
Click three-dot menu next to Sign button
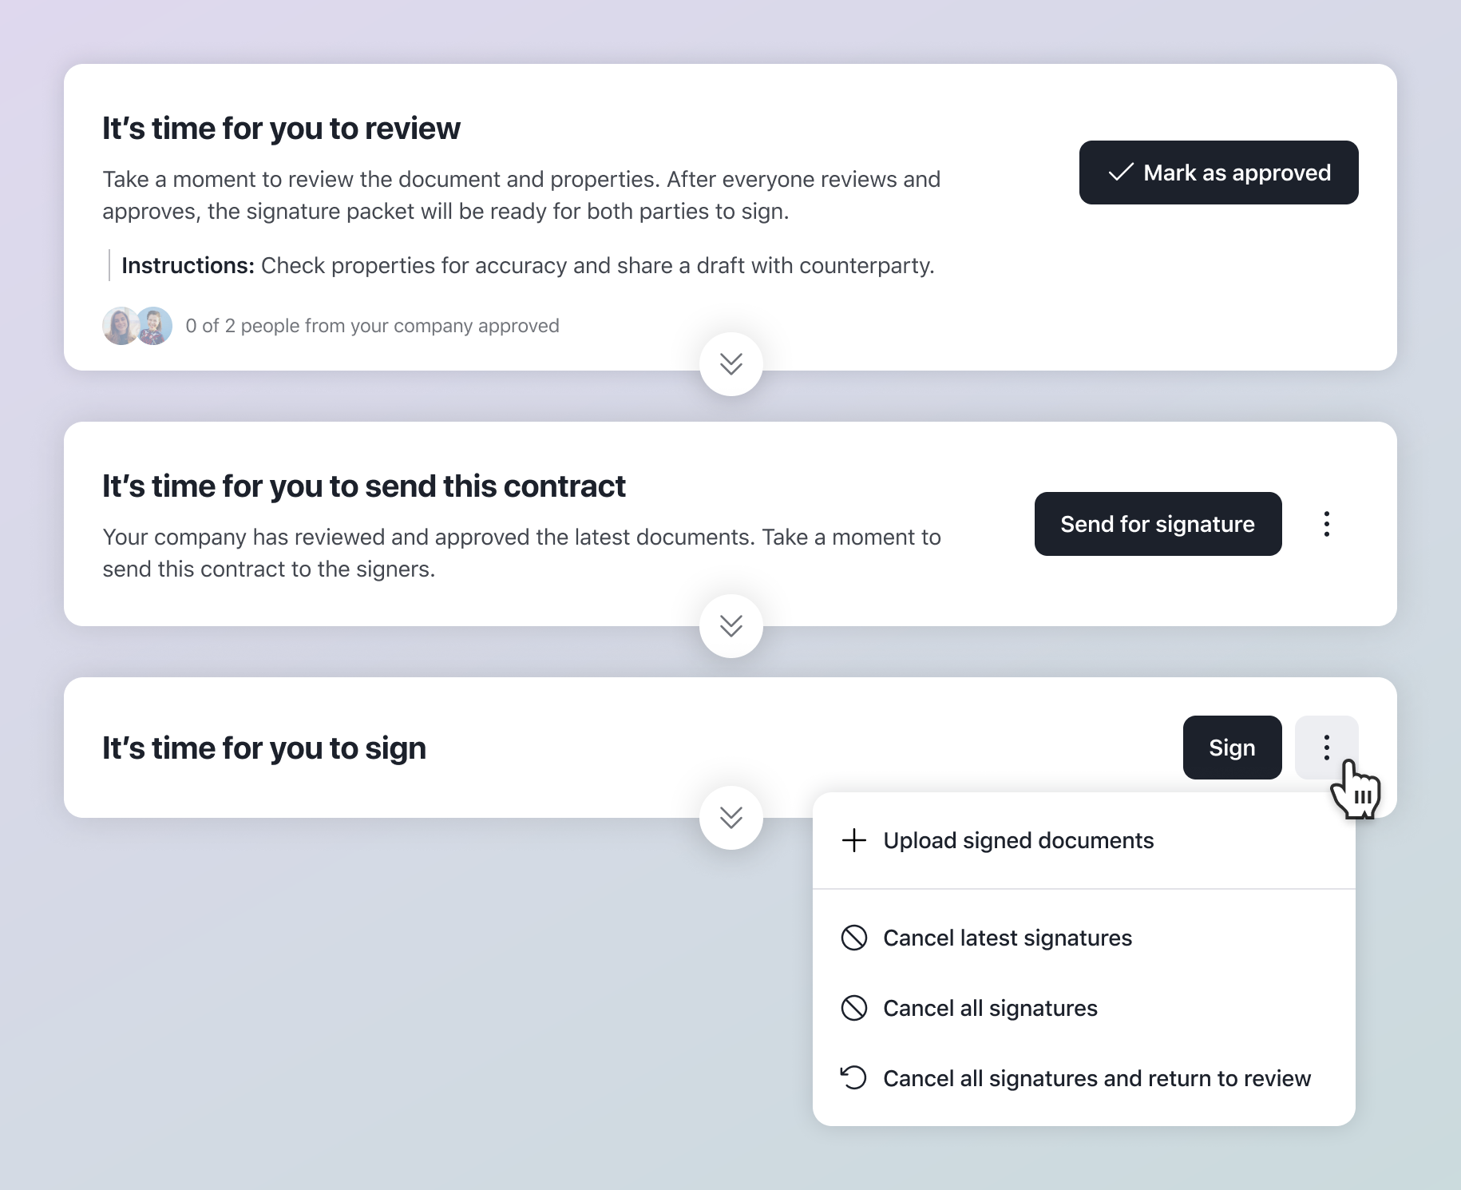tap(1326, 748)
